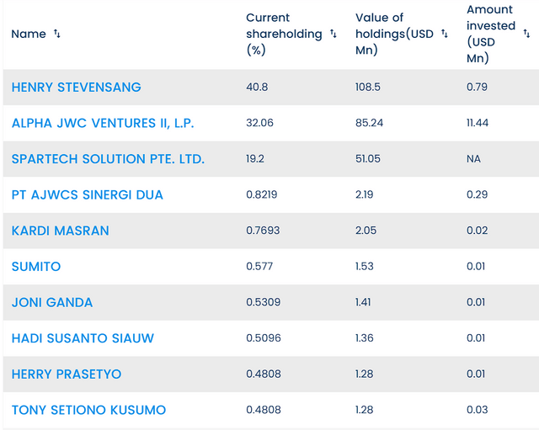539x430 pixels.
Task: Open PT AJWCS SINERGI DUA link
Action: tap(88, 195)
